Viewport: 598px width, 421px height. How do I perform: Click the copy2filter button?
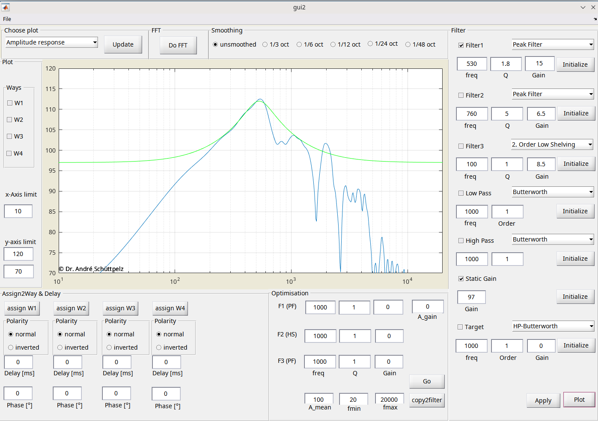(427, 400)
